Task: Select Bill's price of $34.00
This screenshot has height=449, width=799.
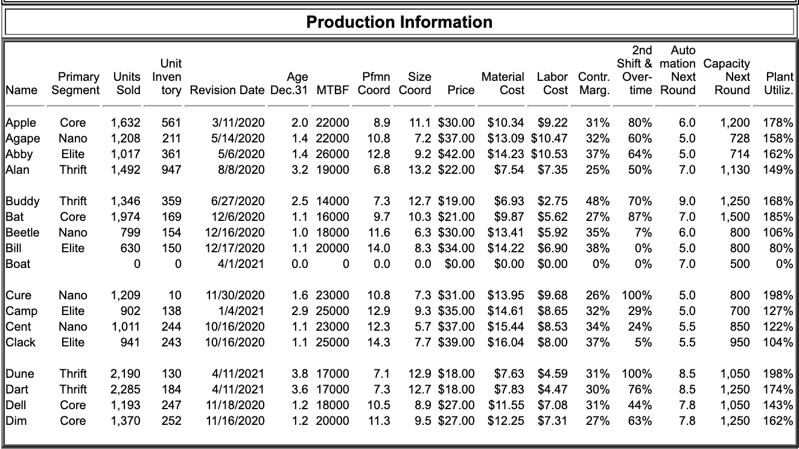Action: click(x=457, y=247)
